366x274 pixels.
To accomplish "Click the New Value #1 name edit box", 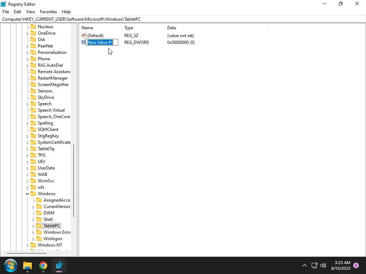I will coord(102,42).
